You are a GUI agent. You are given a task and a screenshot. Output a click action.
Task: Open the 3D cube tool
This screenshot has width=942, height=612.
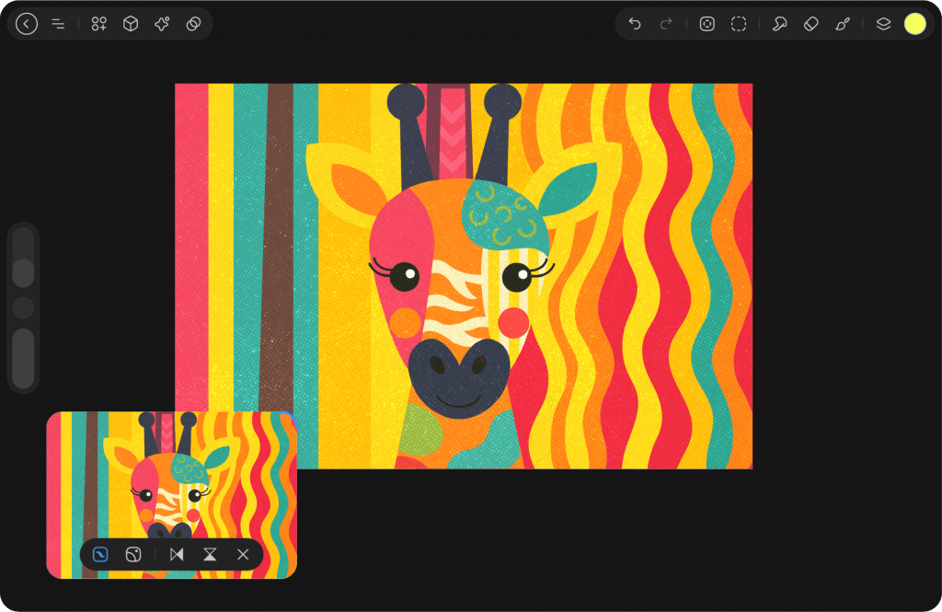[131, 24]
